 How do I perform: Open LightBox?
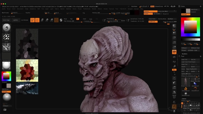[x=16, y=20]
